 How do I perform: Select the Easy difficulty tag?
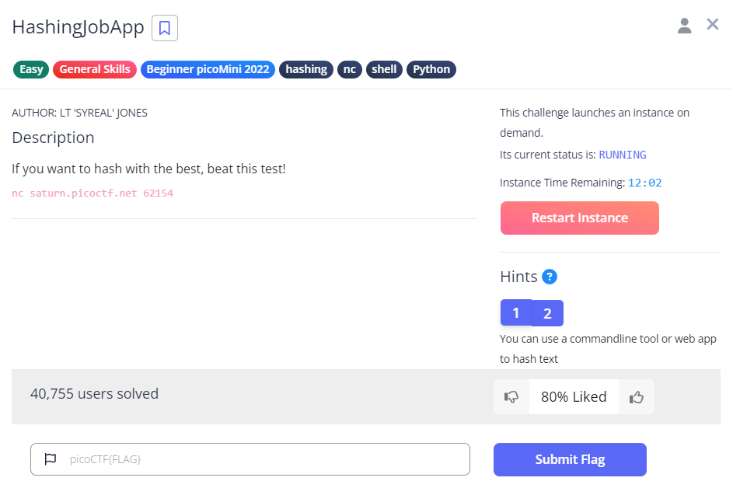(31, 69)
